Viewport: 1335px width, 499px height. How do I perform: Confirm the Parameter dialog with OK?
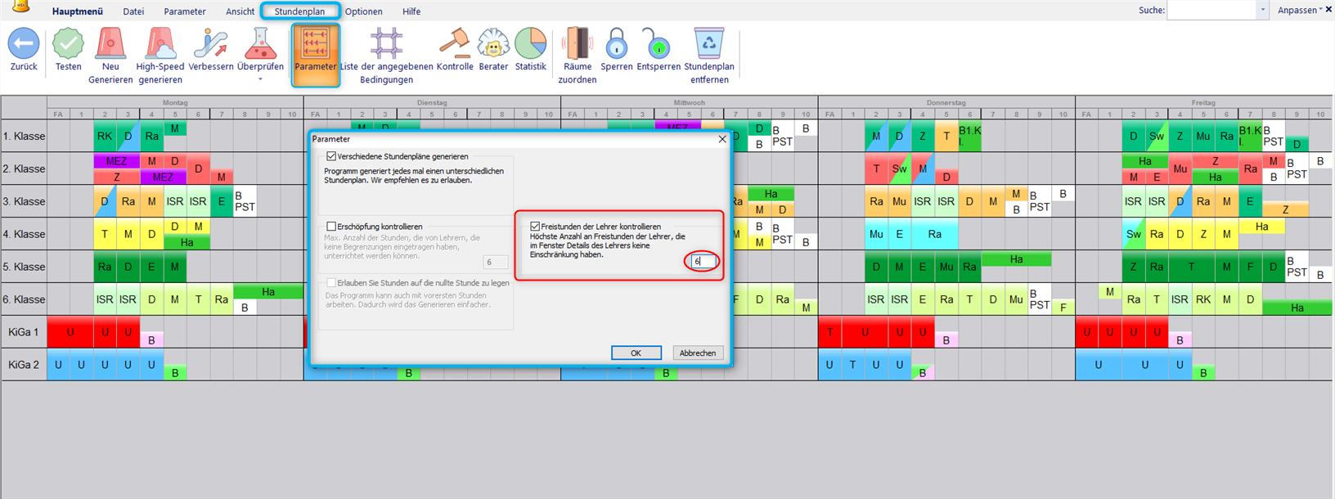636,353
